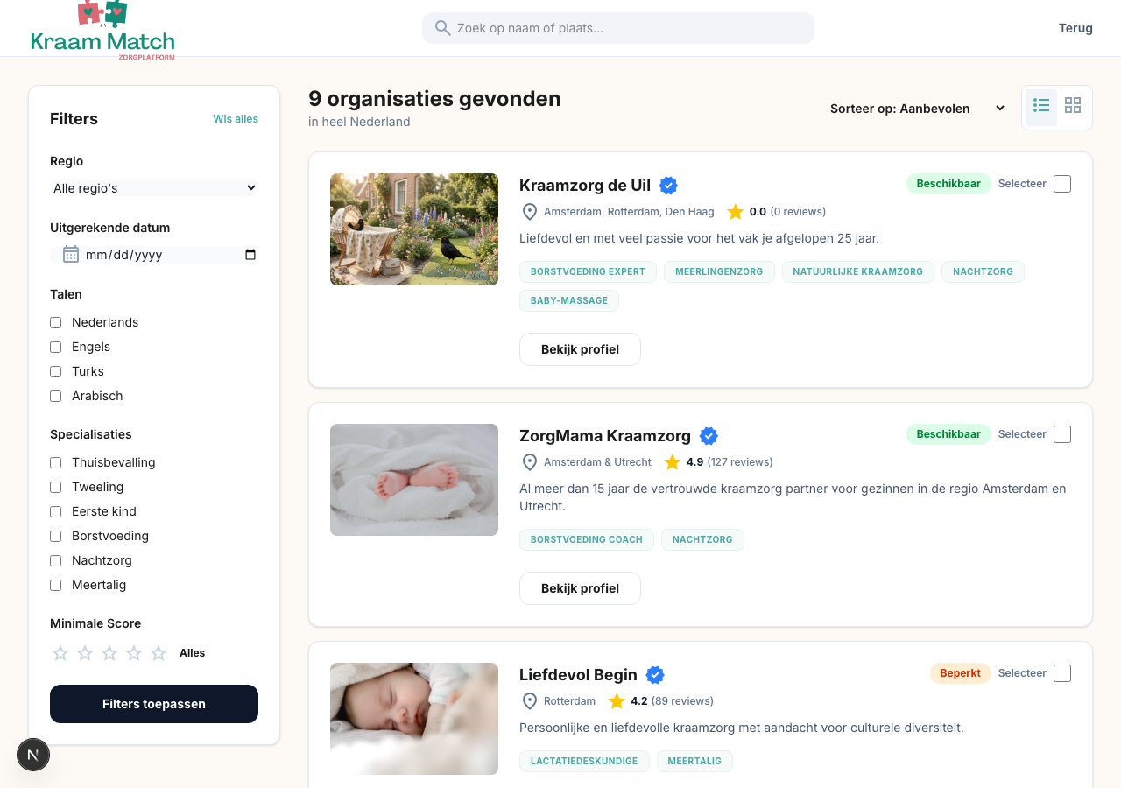Clear filters with Wis alles

click(x=236, y=119)
